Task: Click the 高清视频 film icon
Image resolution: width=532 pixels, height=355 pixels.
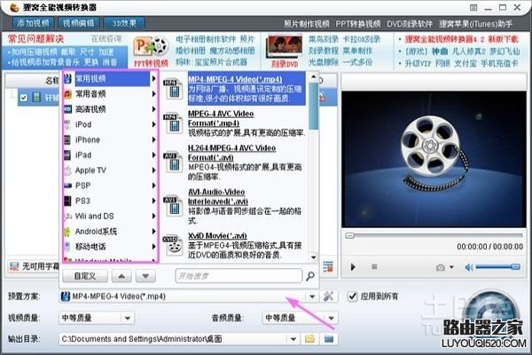Action: coord(68,109)
